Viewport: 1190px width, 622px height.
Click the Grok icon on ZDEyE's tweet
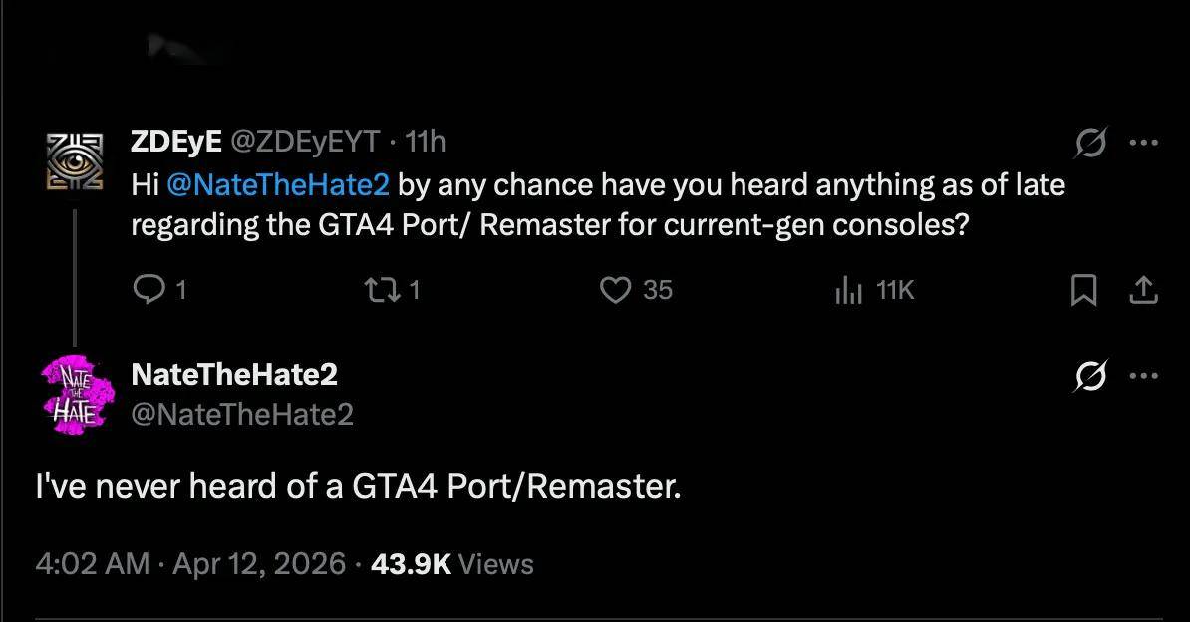(1089, 144)
